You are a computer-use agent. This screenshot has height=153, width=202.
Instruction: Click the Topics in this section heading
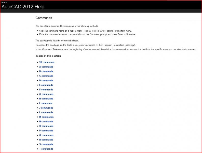click(x=48, y=56)
